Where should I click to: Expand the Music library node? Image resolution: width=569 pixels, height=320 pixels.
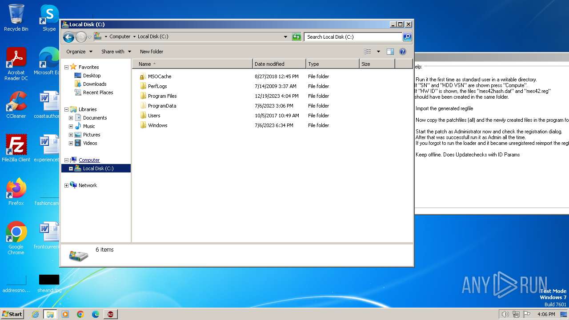(x=71, y=126)
